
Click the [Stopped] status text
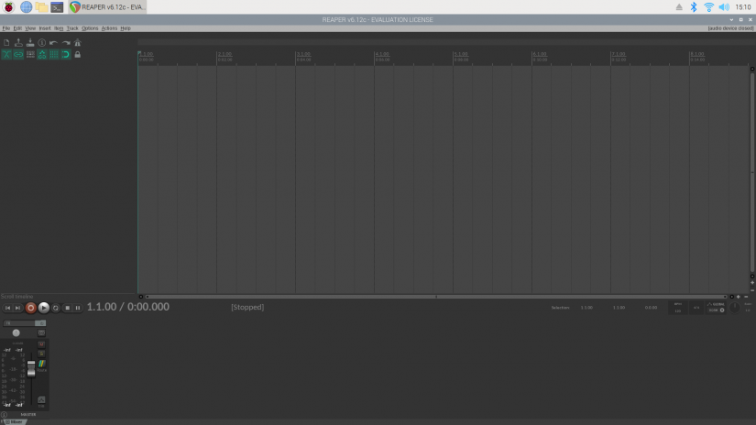247,307
